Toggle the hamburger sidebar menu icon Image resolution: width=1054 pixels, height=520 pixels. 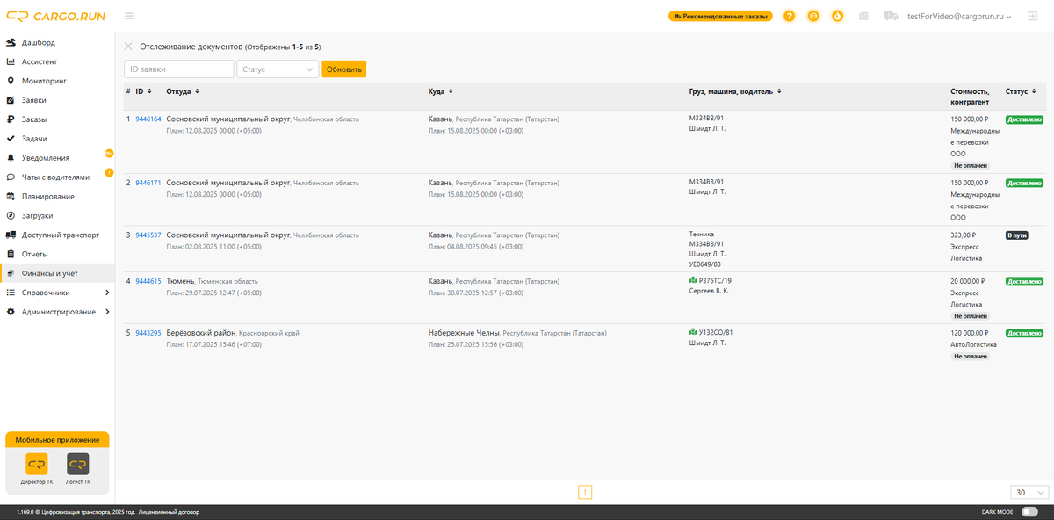point(129,16)
